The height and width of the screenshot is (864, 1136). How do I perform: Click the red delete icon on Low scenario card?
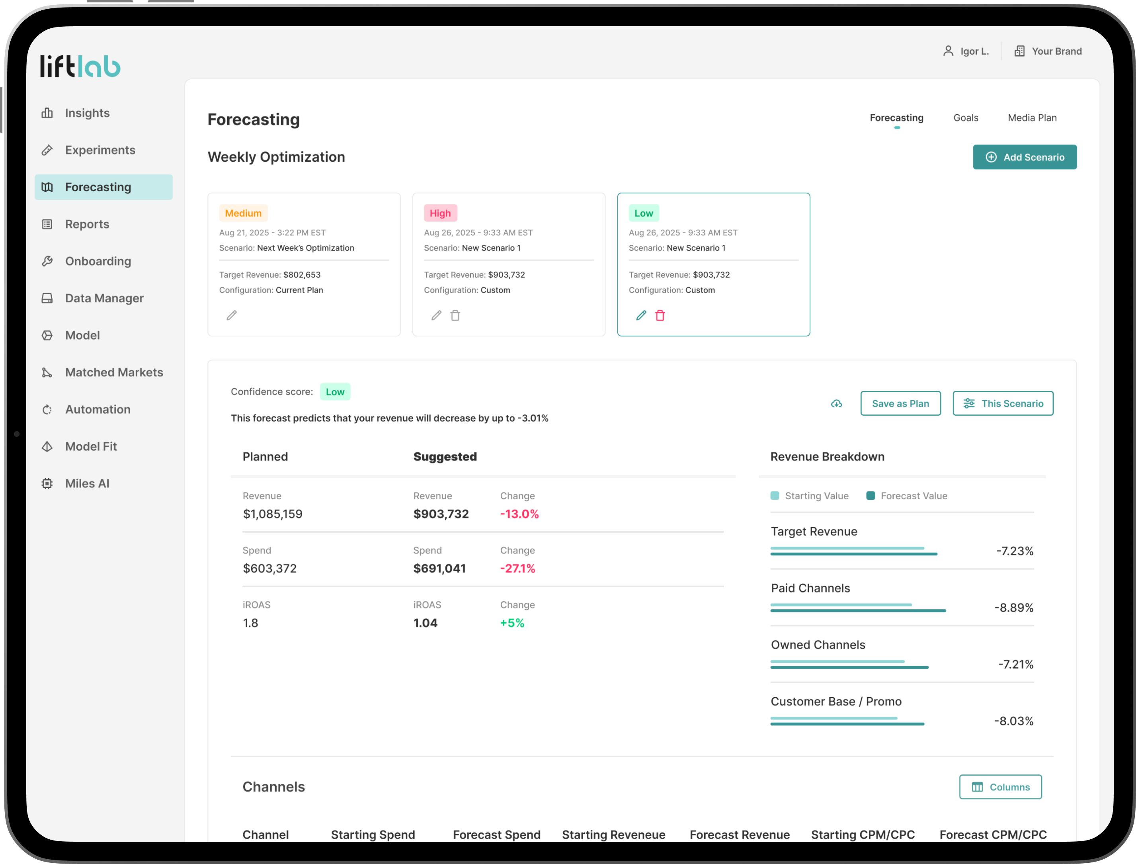[x=660, y=315]
